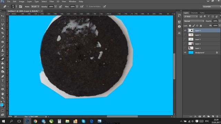Toggle Quick Mask mode
Image resolution: width=221 pixels, height=124 pixels.
pyautogui.click(x=2, y=111)
